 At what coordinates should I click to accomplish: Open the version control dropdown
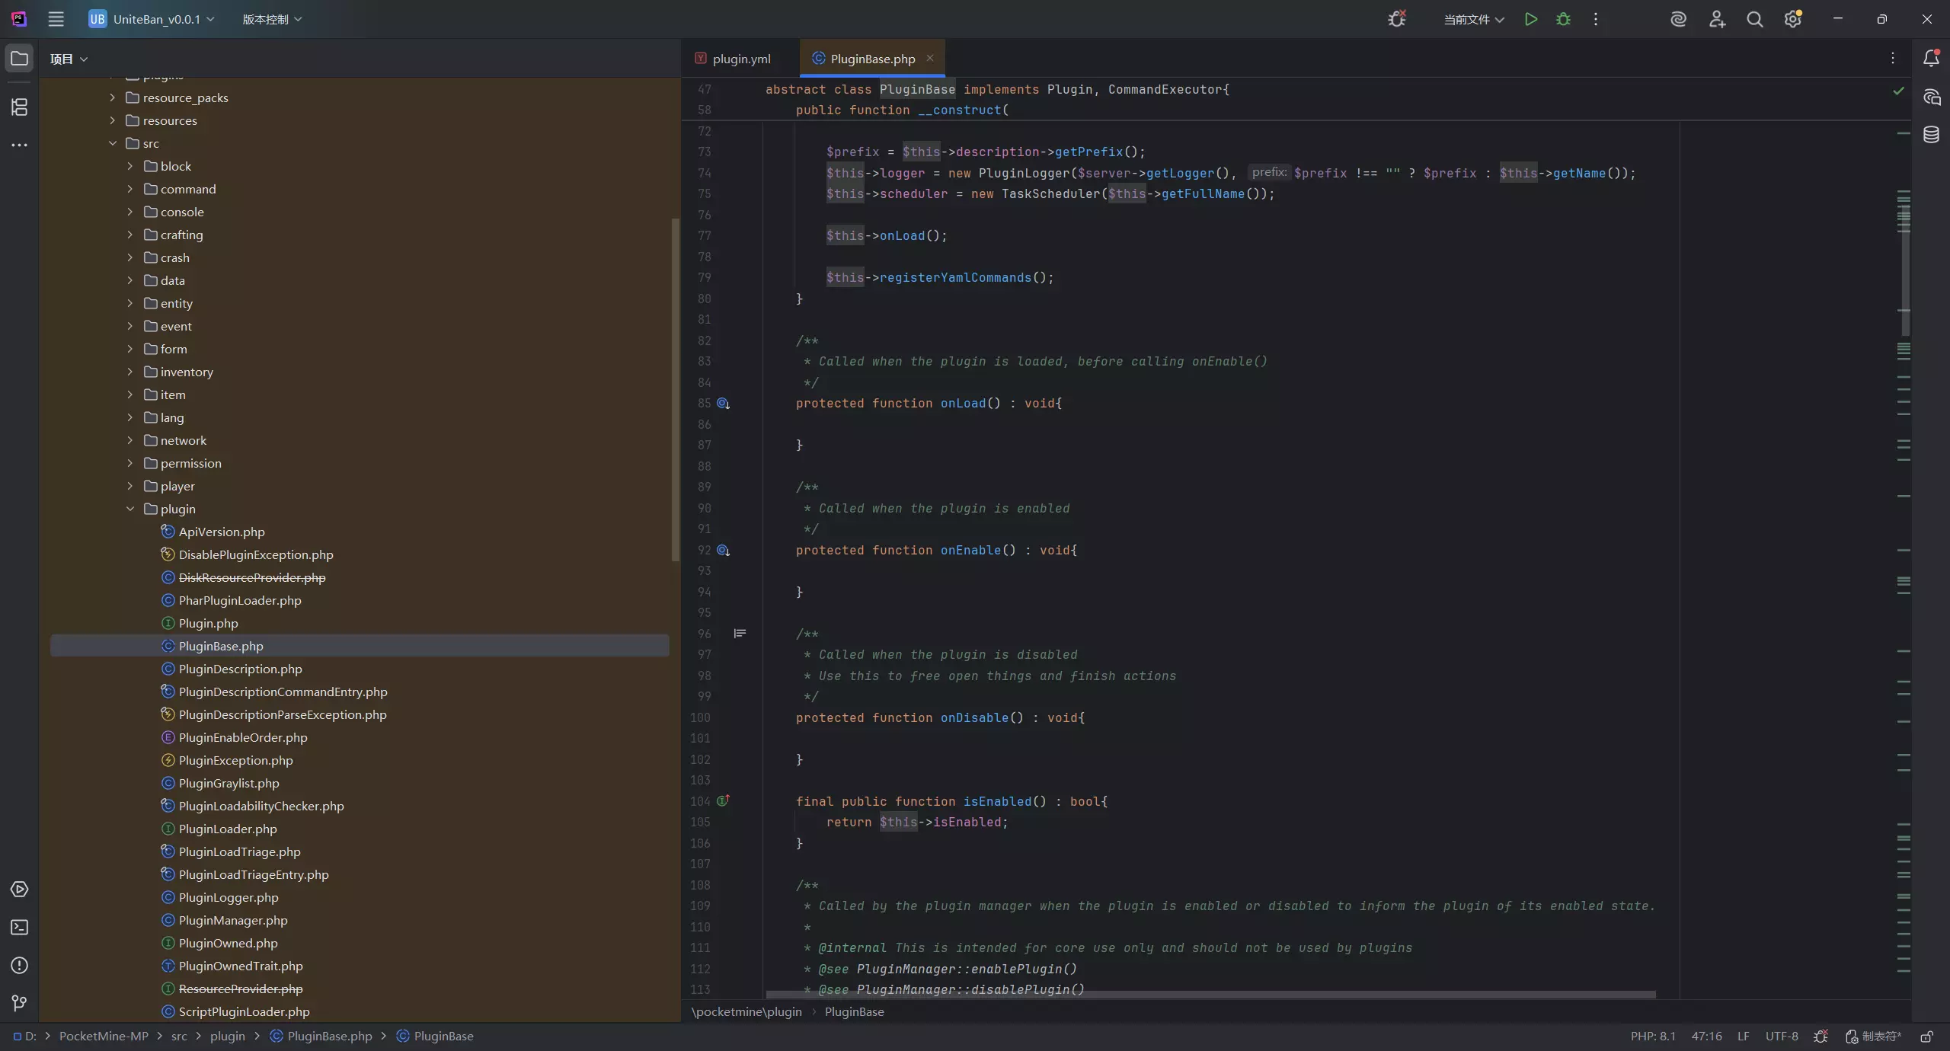(x=272, y=19)
